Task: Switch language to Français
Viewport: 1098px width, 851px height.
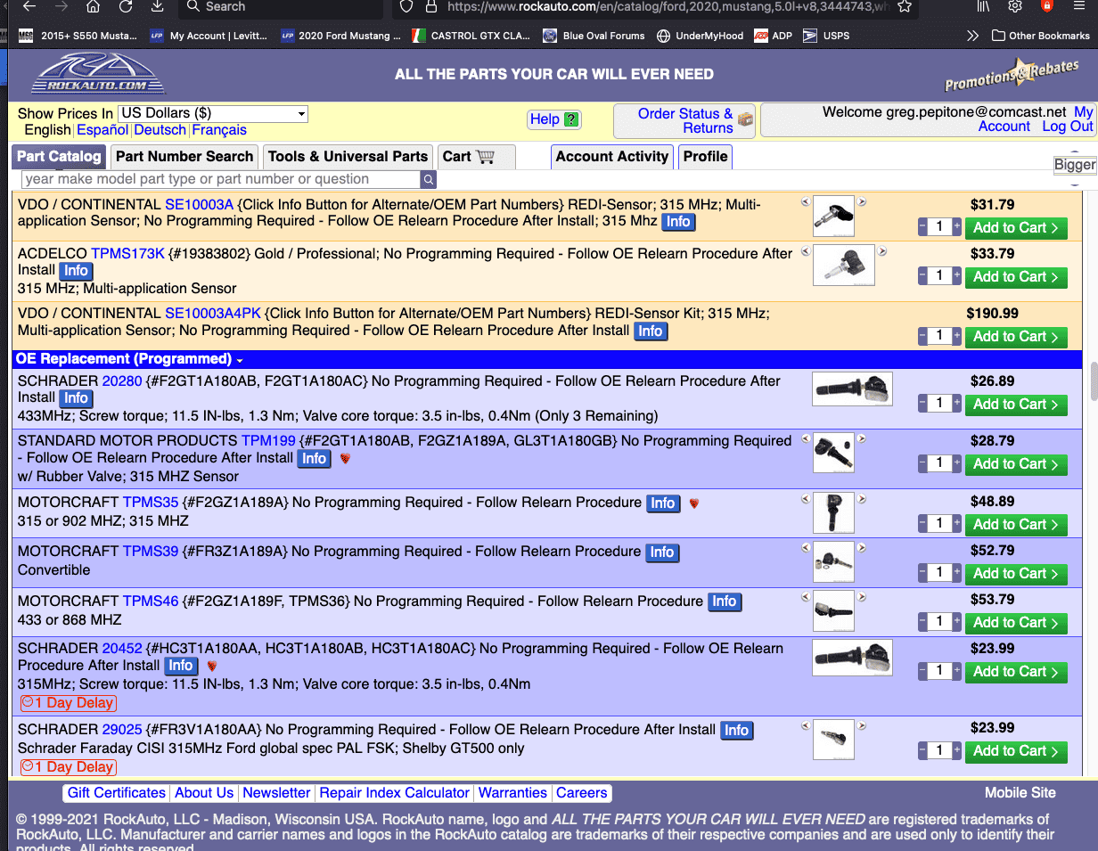Action: [219, 130]
